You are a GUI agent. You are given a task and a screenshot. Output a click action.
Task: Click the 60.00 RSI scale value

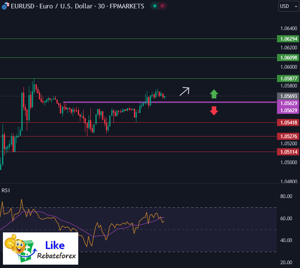[286, 219]
